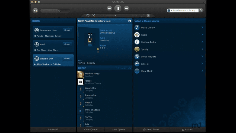Viewport: 236px width, 133px height.
Task: Click 'Fix You – Coldplay' next track text
Action: (x=87, y=63)
